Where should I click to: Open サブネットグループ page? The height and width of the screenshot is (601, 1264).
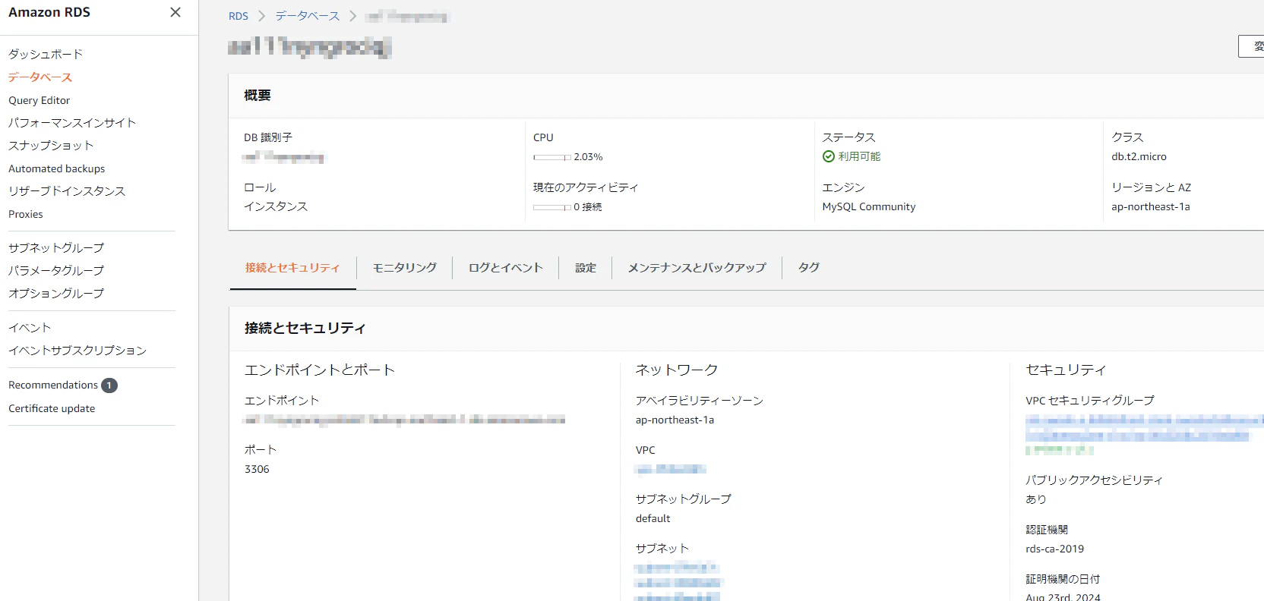click(x=56, y=247)
